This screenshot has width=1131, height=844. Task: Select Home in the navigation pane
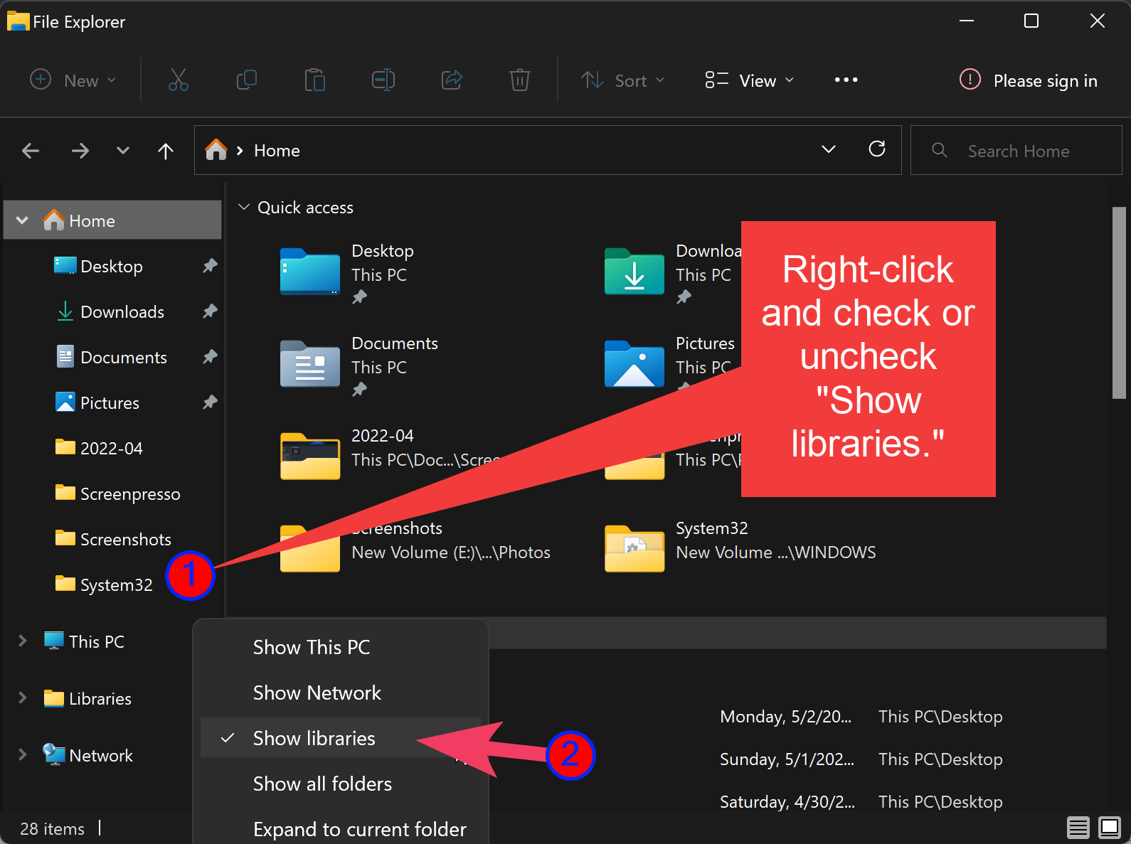click(x=112, y=220)
